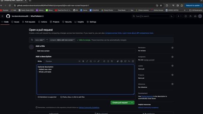
Task: Open the compare branch dropdown
Action: 62,40
